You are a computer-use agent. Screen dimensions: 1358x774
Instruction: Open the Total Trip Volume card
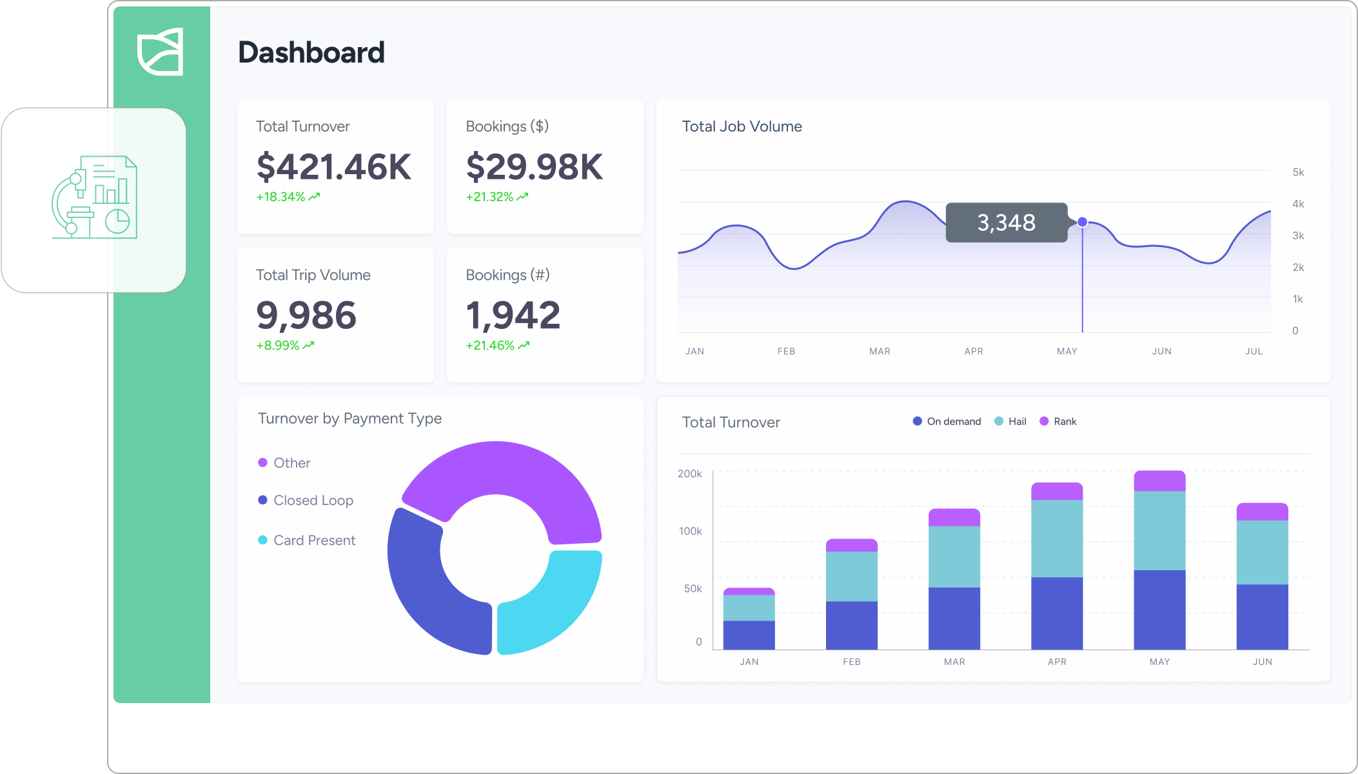point(335,315)
